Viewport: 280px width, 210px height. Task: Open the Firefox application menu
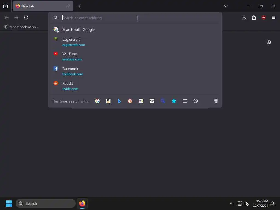(273, 17)
